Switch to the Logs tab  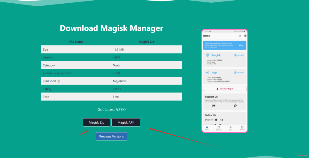pos(230,128)
